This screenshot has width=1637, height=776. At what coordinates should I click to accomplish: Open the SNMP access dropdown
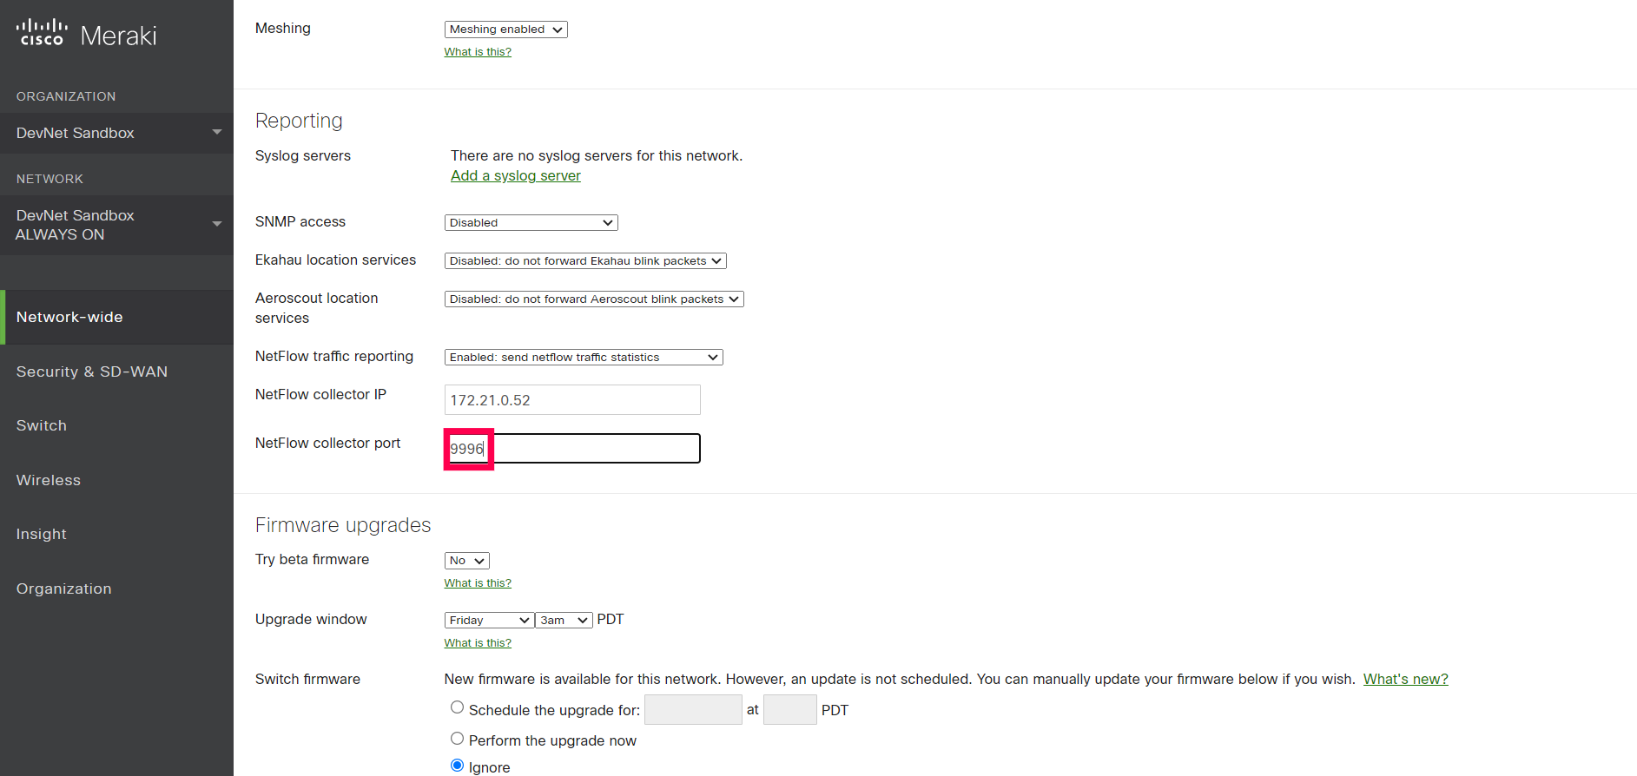click(530, 222)
